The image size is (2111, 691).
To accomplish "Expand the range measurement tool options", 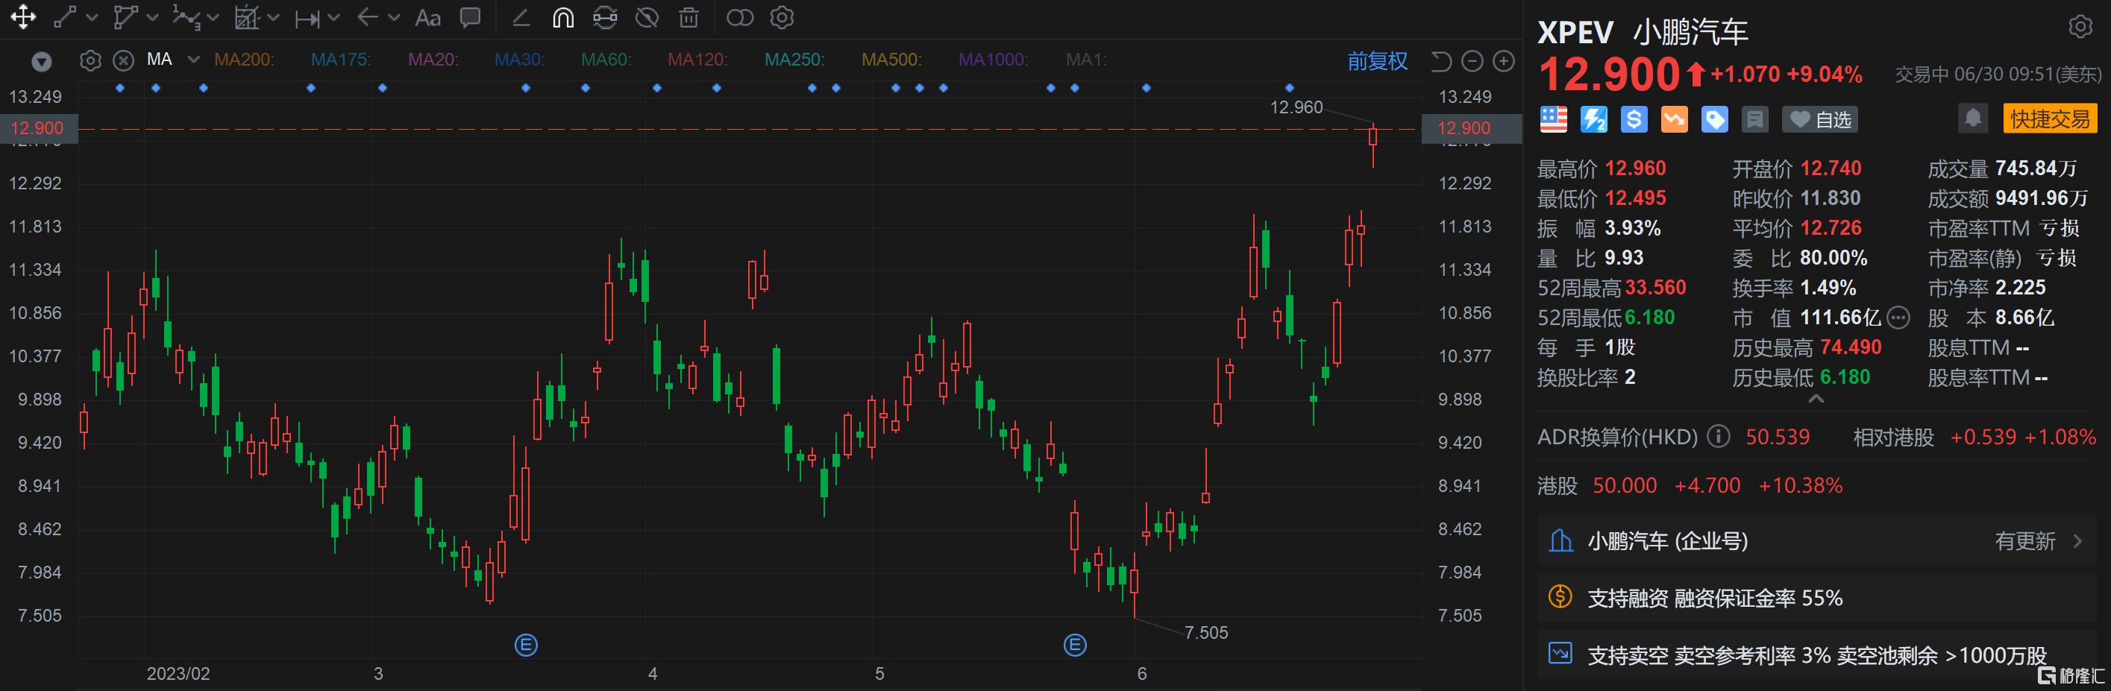I will pyautogui.click(x=333, y=17).
